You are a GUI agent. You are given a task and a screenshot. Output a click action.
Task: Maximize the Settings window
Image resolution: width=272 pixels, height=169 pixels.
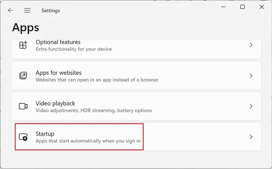[x=243, y=7]
